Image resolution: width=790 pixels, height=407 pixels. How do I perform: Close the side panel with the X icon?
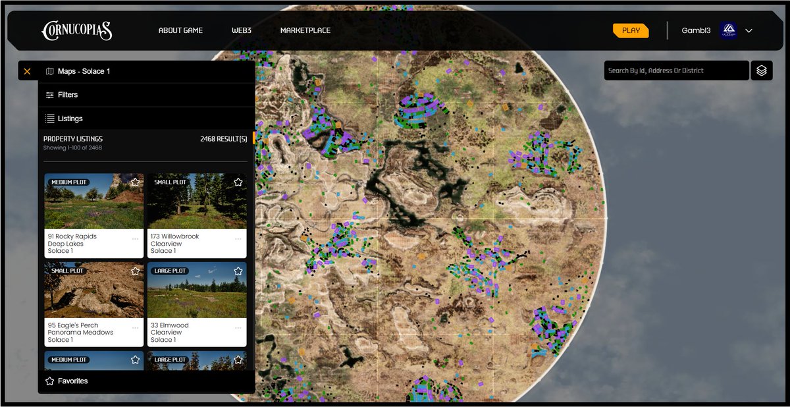(x=27, y=71)
